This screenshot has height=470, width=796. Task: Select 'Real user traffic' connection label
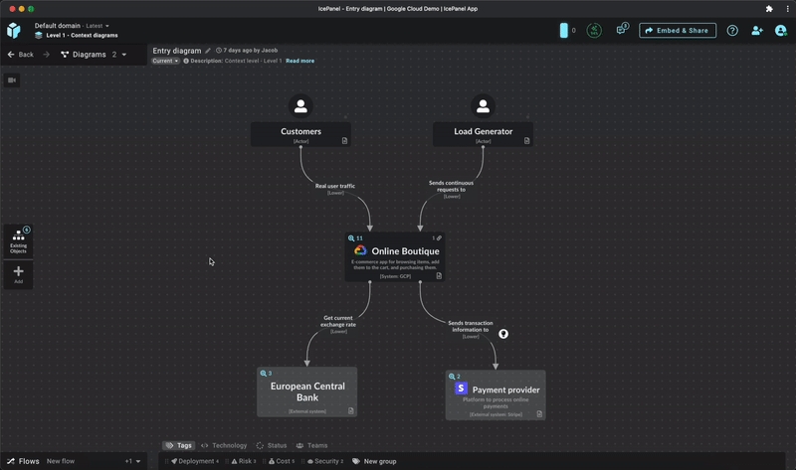pos(335,186)
